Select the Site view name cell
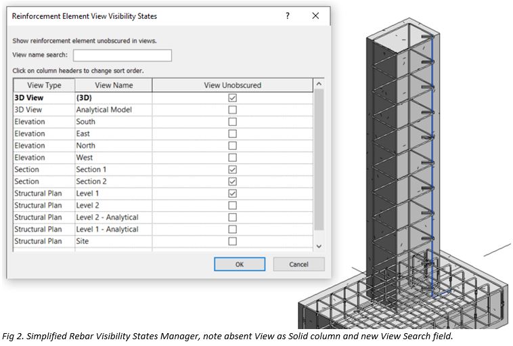This screenshot has width=513, height=346. tap(114, 241)
